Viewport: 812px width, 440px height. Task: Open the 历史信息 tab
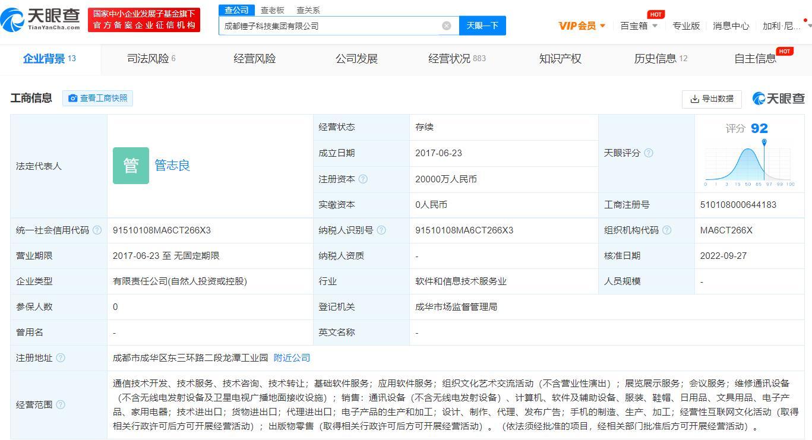[x=661, y=59]
